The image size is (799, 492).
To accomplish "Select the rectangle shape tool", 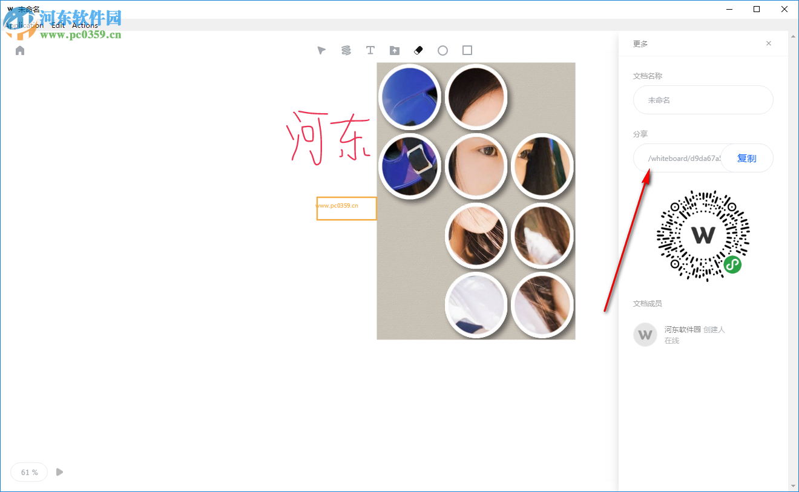I will click(467, 50).
